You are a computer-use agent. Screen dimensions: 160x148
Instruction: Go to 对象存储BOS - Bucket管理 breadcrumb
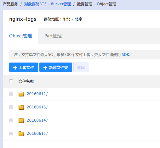click(48, 4)
